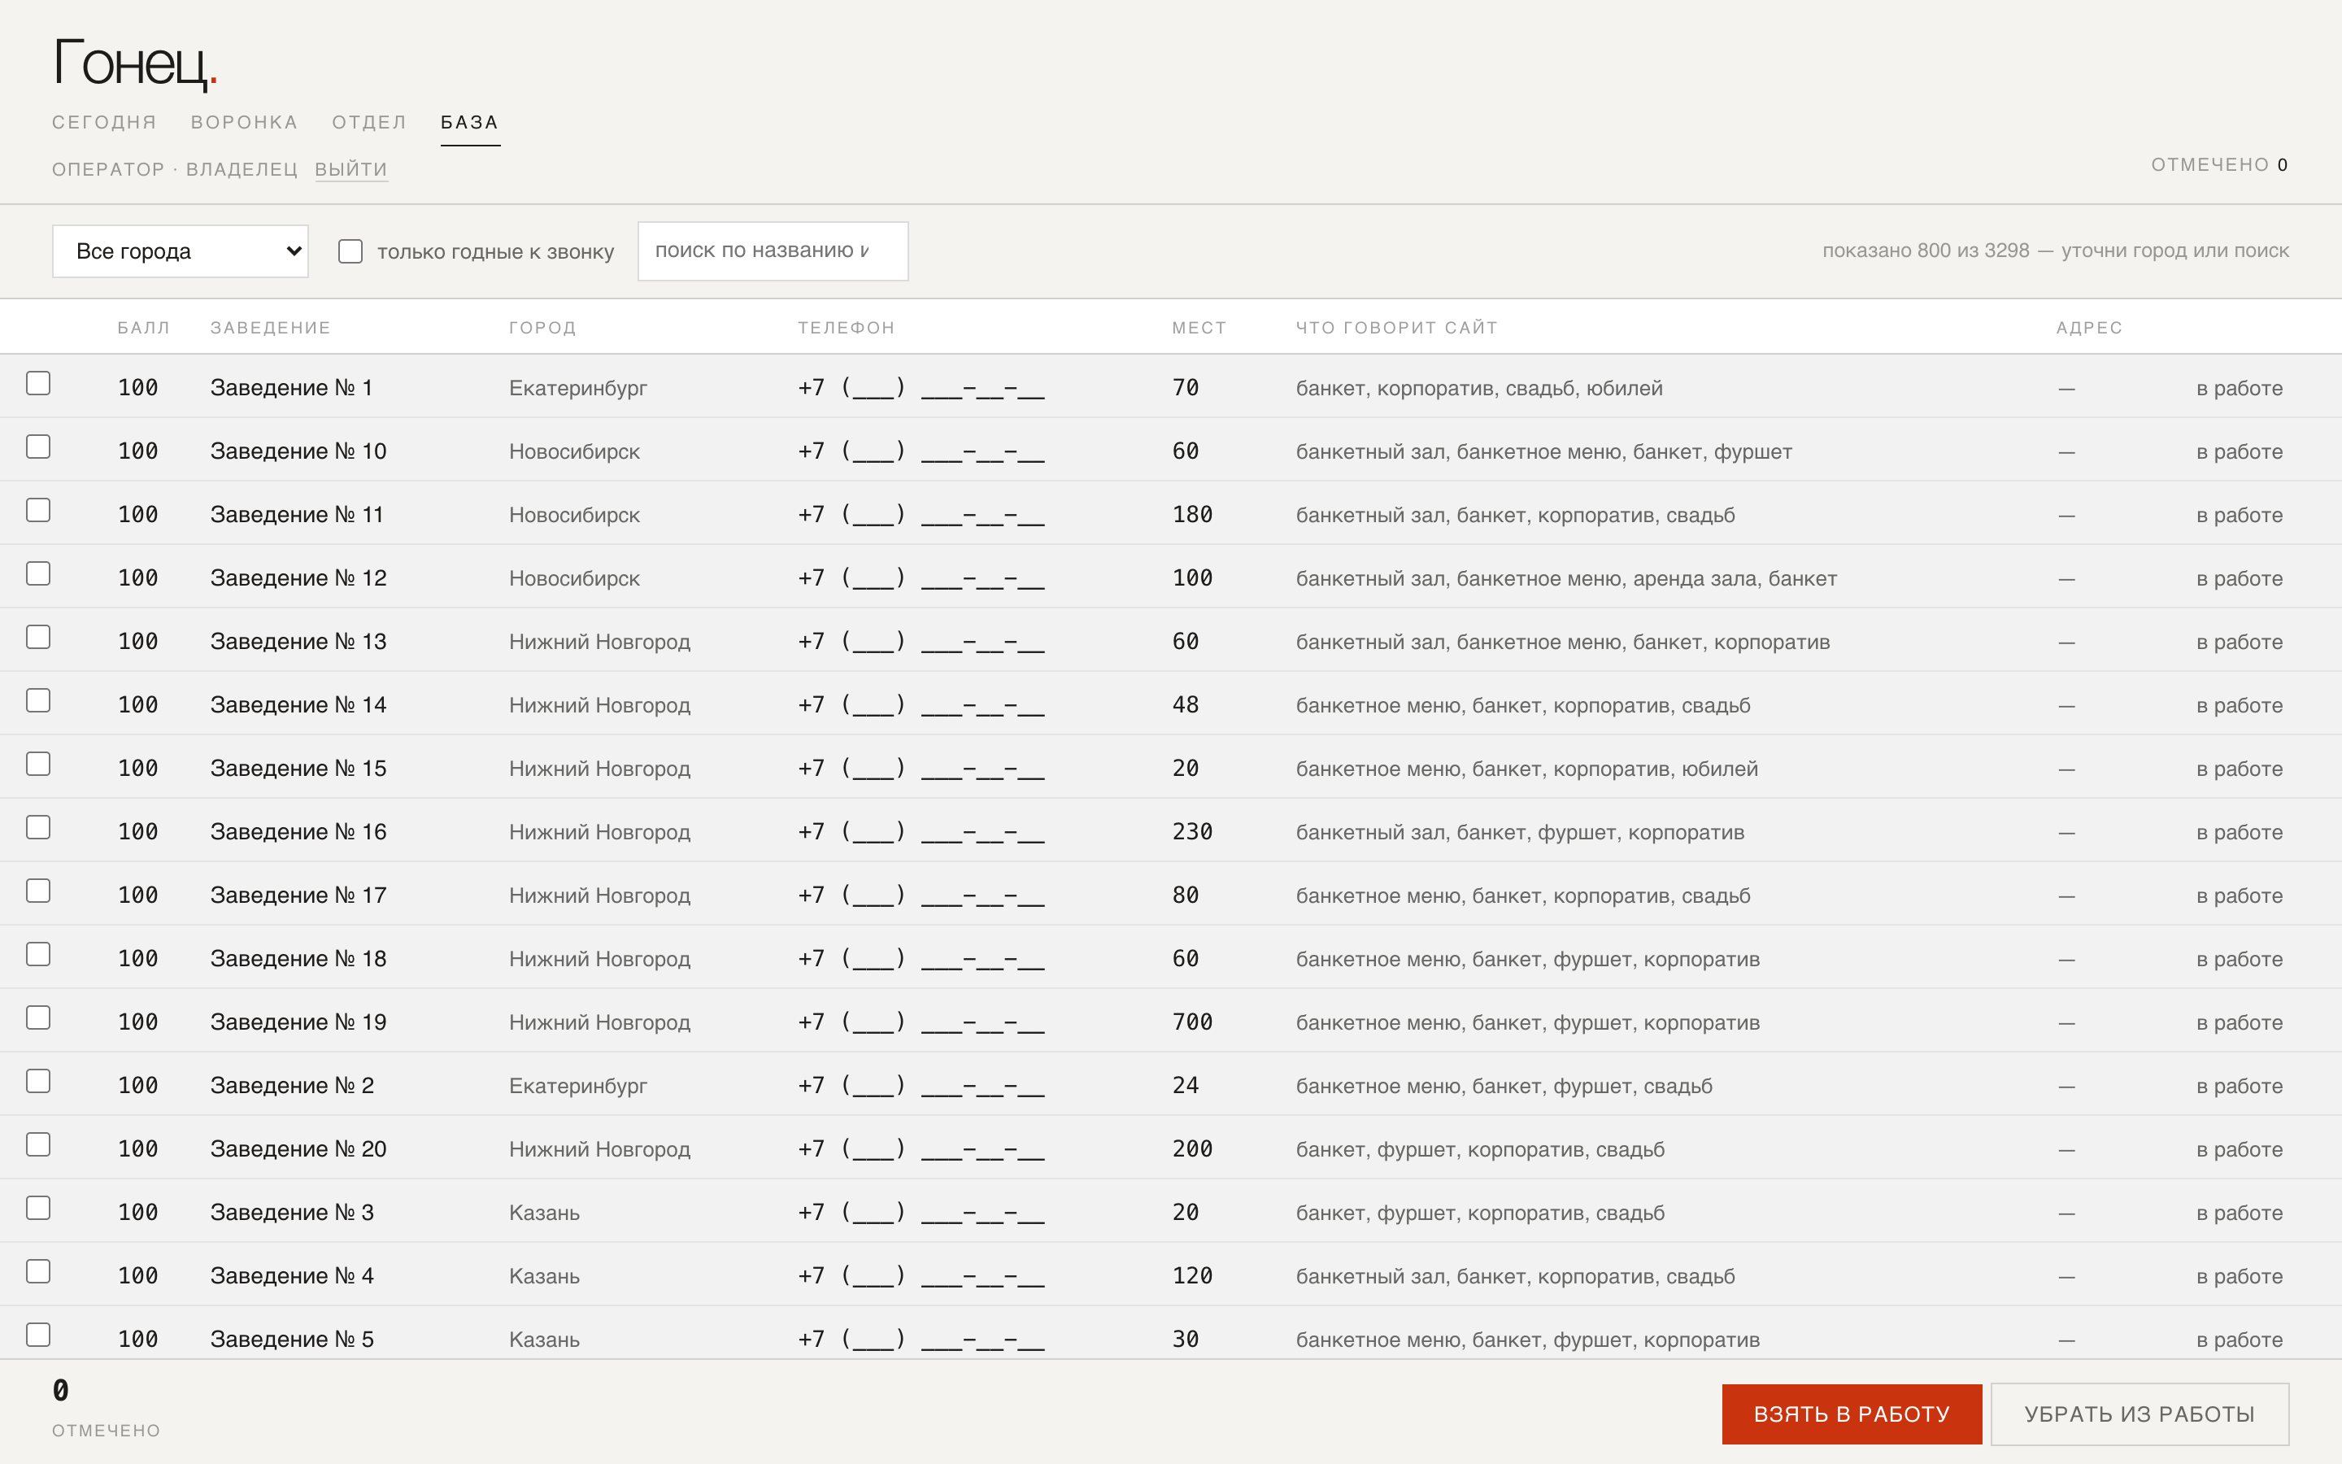2342x1464 pixels.
Task: Click the Балл column header
Action: pyautogui.click(x=143, y=327)
